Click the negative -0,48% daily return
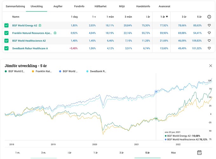 (73, 48)
